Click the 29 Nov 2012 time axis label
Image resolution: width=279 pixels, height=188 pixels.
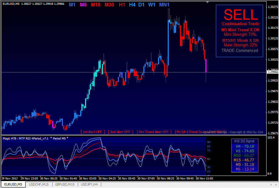click(x=9, y=178)
